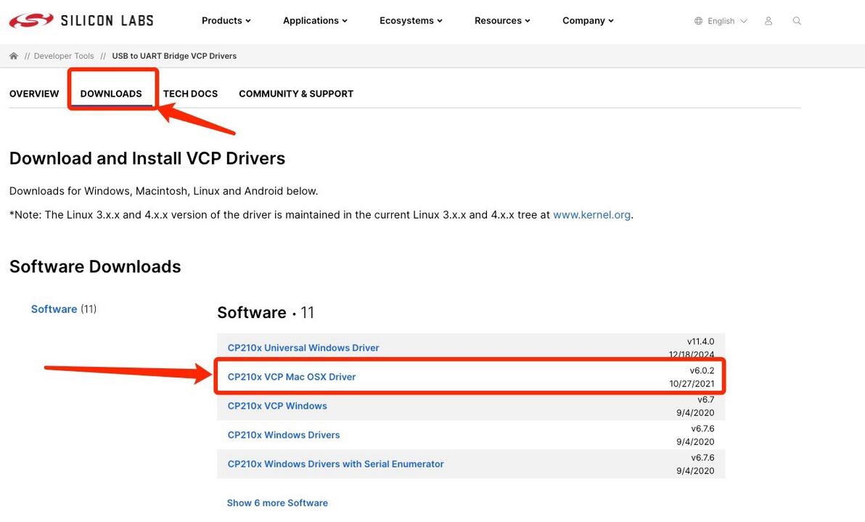Click CP210x Universal Windows Driver link
The height and width of the screenshot is (522, 865).
click(x=303, y=348)
